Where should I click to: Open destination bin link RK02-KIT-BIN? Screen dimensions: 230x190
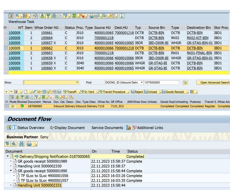click(x=197, y=38)
